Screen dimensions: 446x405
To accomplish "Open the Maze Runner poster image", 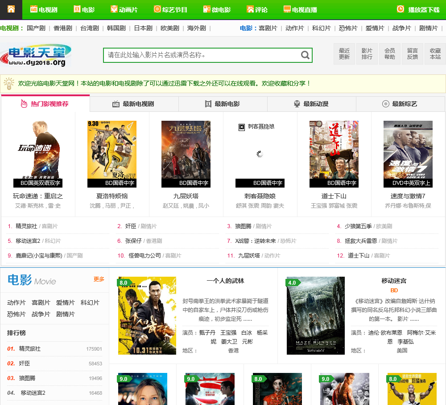I will (316, 316).
